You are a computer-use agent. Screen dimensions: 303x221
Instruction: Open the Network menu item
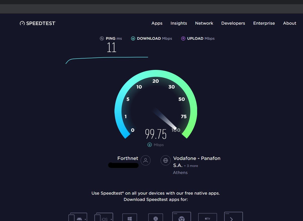coord(204,23)
